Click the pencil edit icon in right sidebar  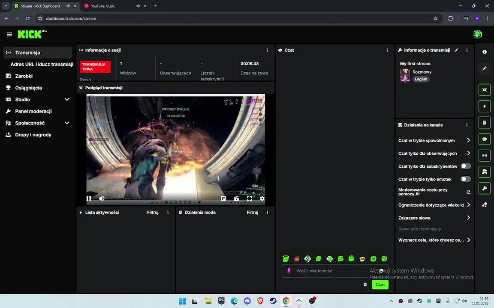[484, 68]
